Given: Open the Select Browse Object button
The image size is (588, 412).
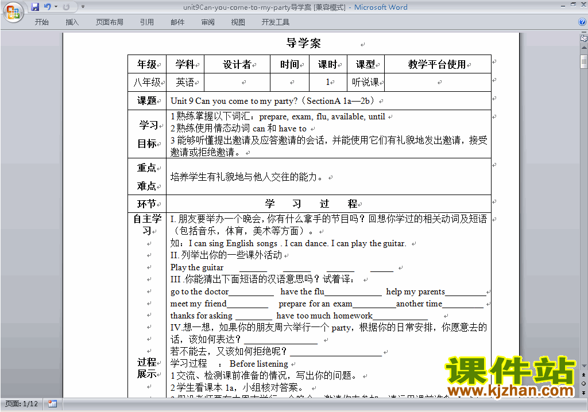Looking at the screenshot, I should (x=584, y=383).
